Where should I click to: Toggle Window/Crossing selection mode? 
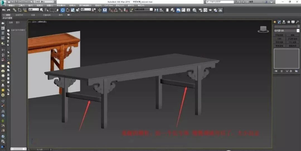57,10
